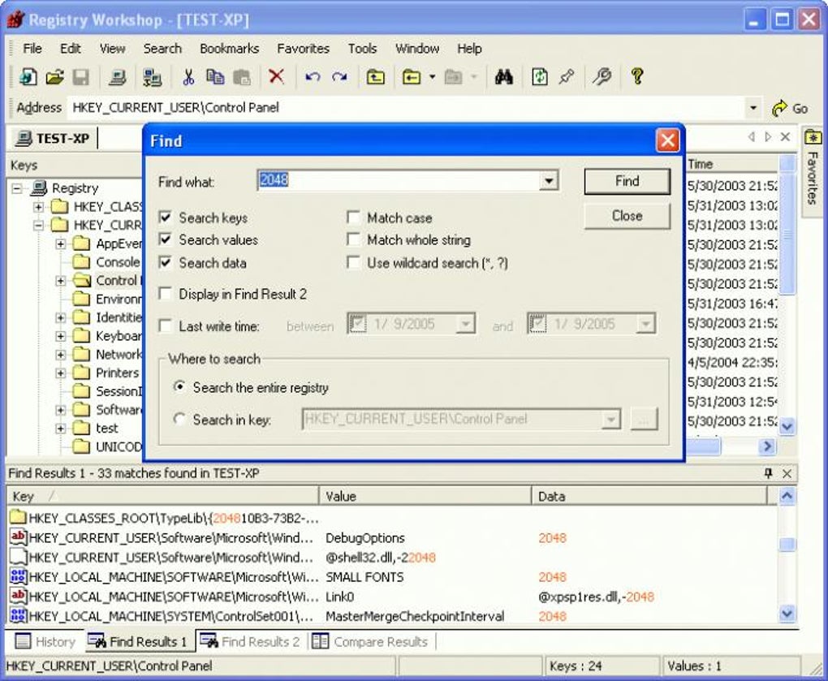
Task: Click the binoculars Find toolbar icon
Action: [504, 77]
